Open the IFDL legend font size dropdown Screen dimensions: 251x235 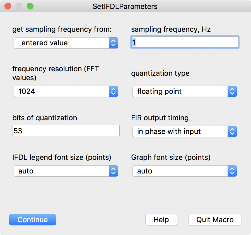pos(66,171)
